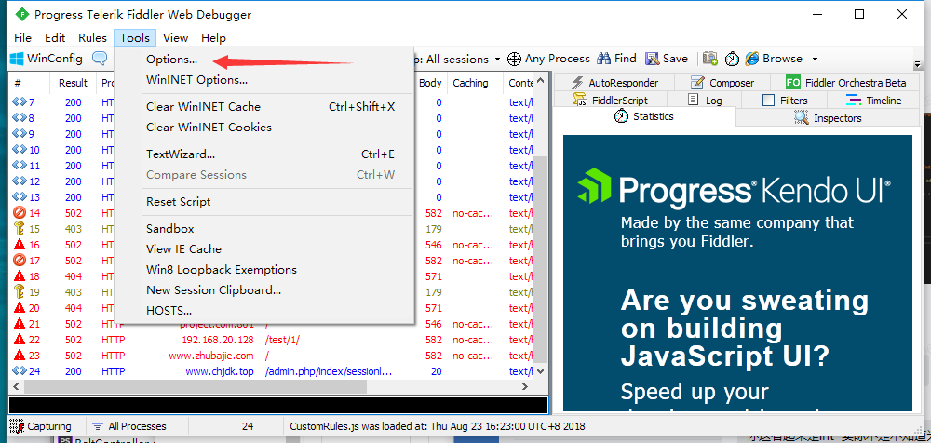
Task: Open the Composer tab
Action: click(x=722, y=83)
